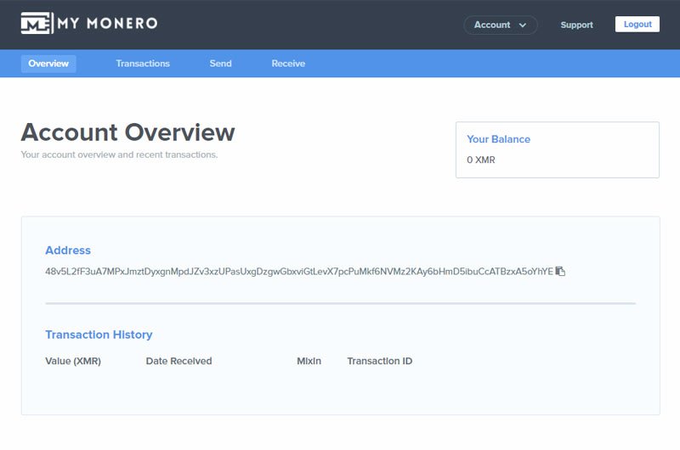Click the 0 XMR balance value

coord(481,160)
